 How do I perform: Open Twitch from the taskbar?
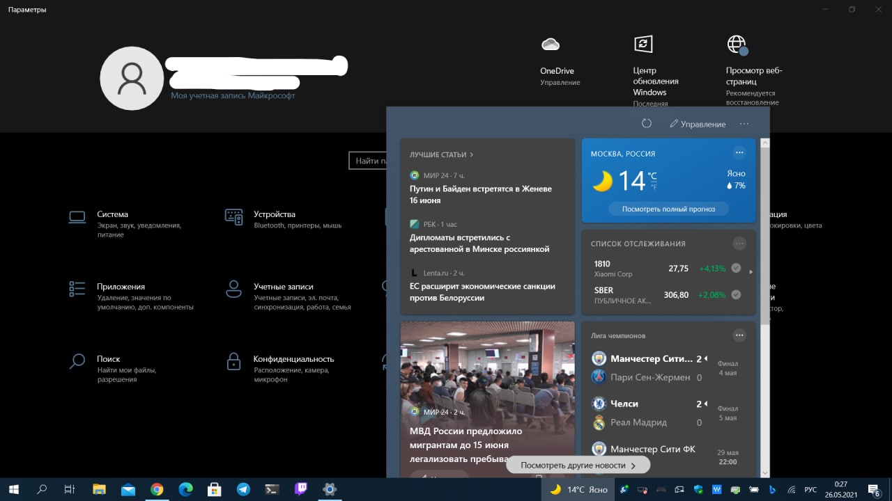(x=301, y=489)
